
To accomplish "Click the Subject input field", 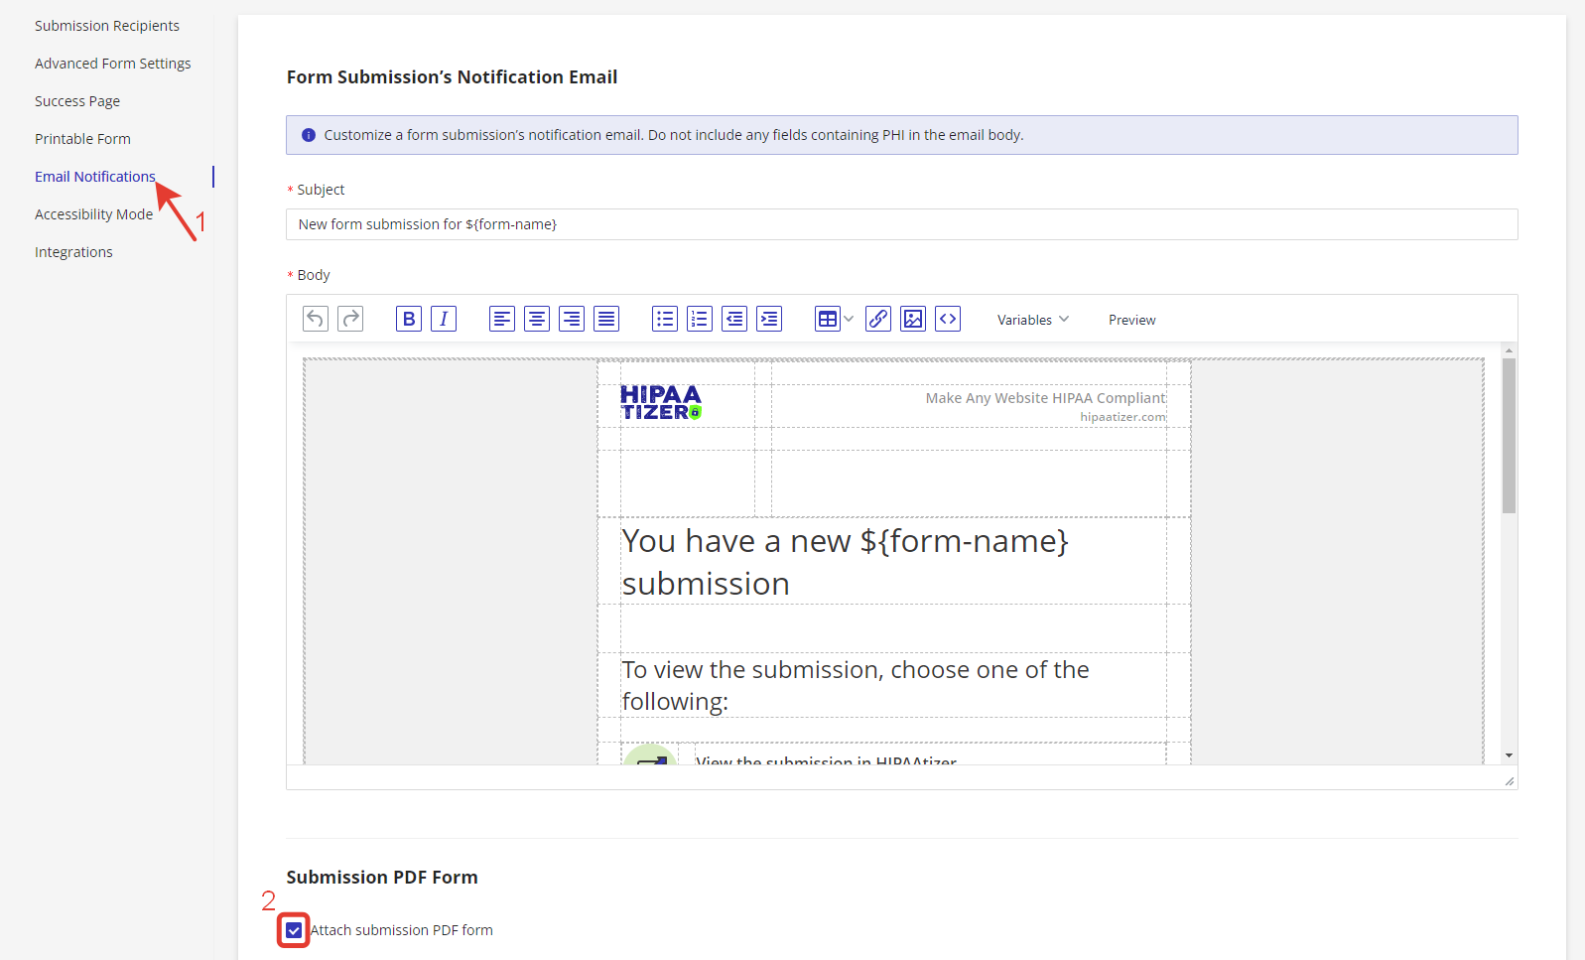I will pos(901,224).
